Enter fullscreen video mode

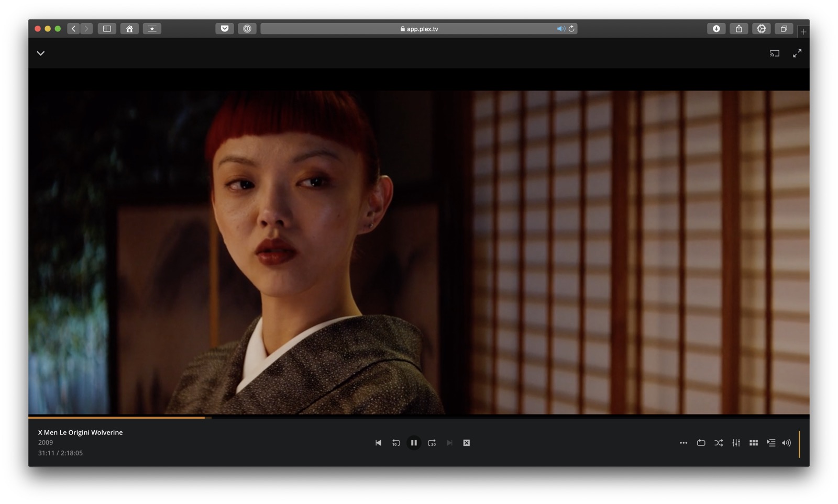(x=797, y=53)
